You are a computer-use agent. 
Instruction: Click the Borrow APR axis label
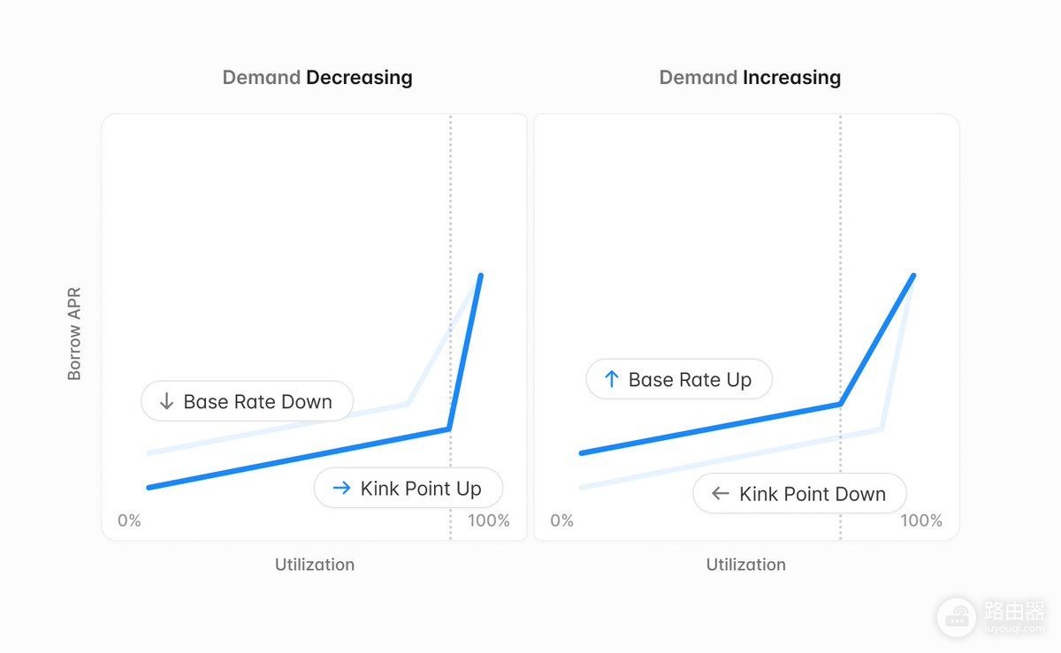tap(74, 334)
